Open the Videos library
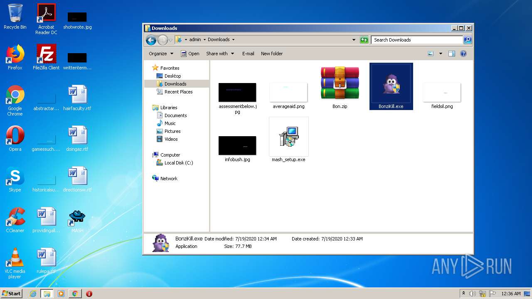This screenshot has height=299, width=532. [x=171, y=139]
